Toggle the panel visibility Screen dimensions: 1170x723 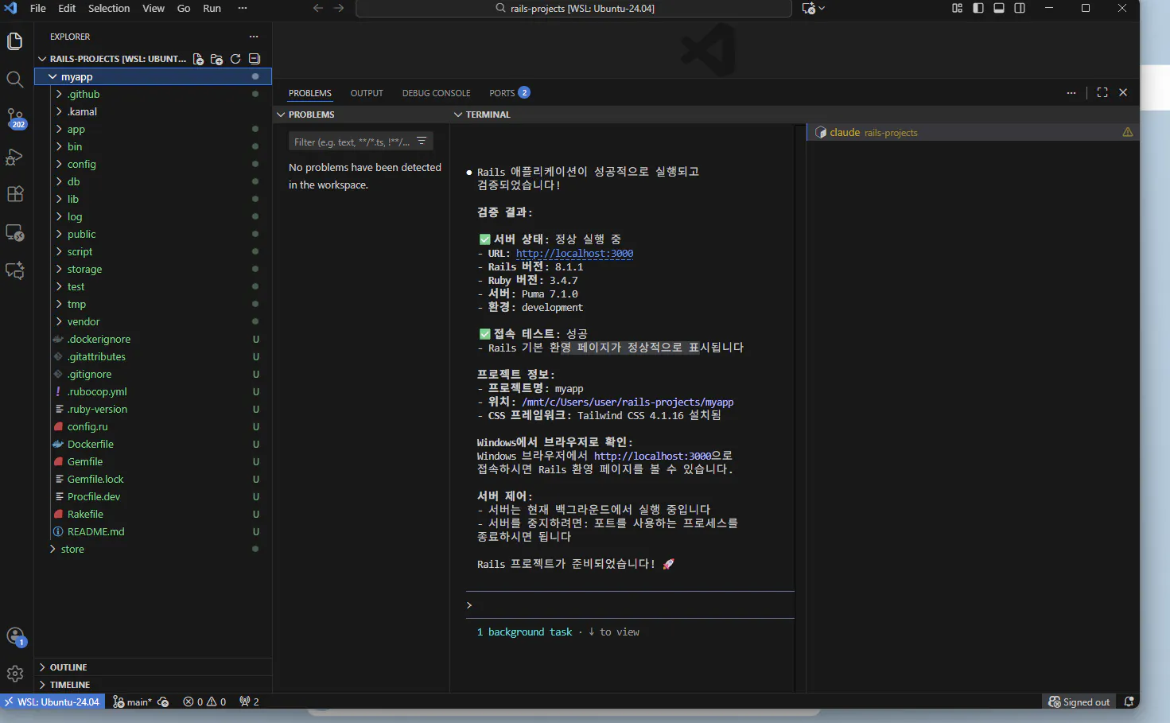tap(999, 8)
